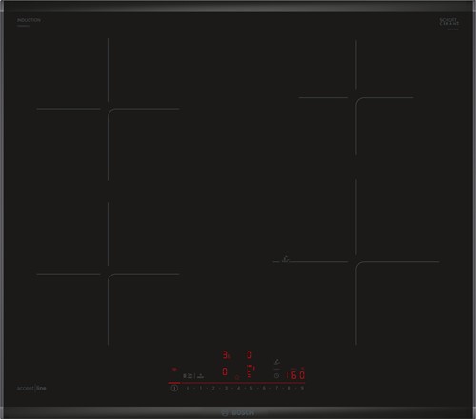Select front-right zone display with bars
The height and width of the screenshot is (419, 476).
click(250, 371)
